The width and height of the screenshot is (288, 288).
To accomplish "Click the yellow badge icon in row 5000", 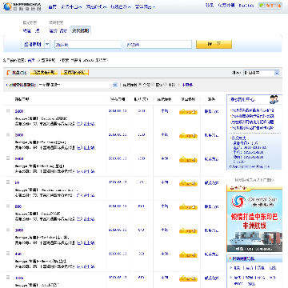I will tap(188, 159).
